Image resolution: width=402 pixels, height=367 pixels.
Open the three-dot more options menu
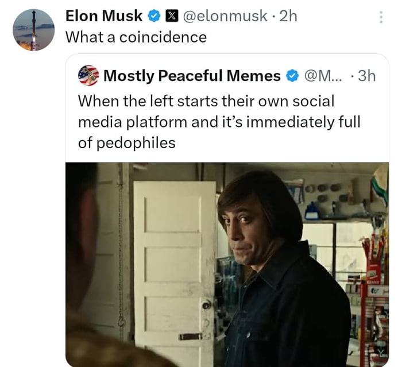coord(381,17)
